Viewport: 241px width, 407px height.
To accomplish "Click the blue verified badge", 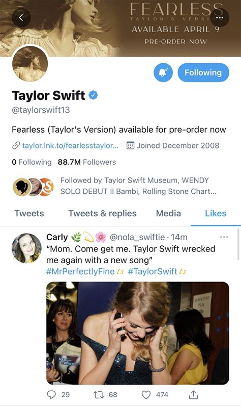I will [x=93, y=95].
